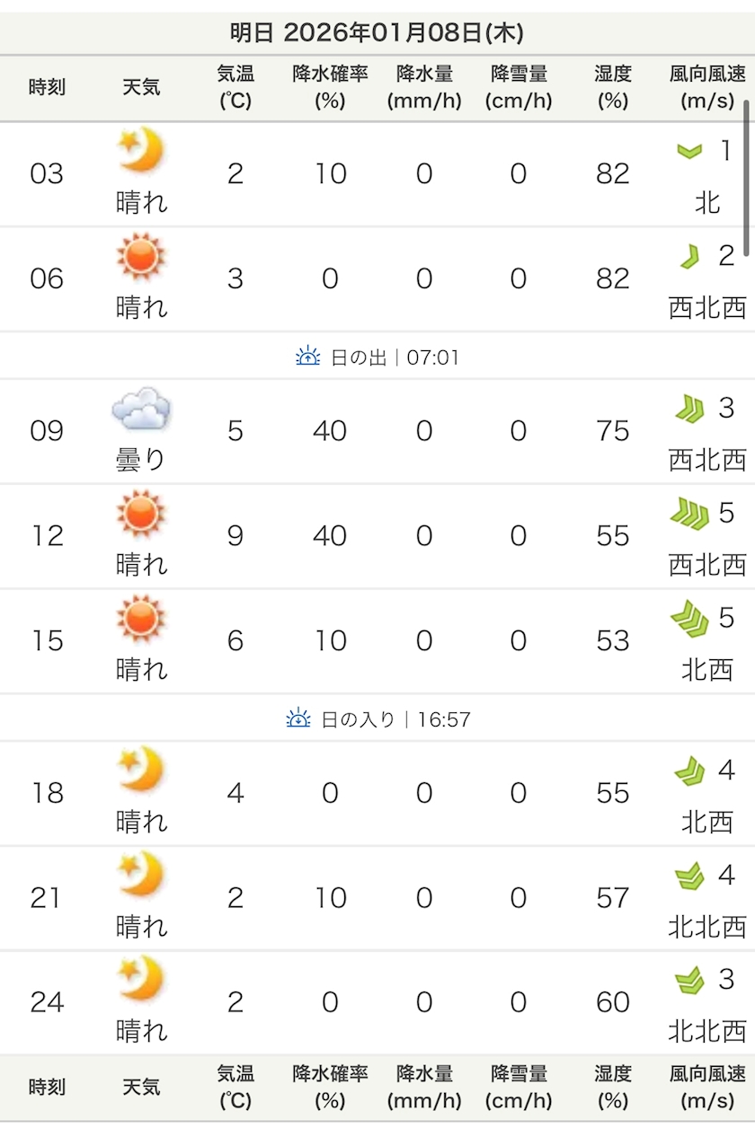
Task: Click the sun icon in the 12 row
Action: coord(141,514)
